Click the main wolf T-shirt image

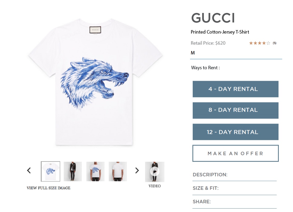pos(95,82)
